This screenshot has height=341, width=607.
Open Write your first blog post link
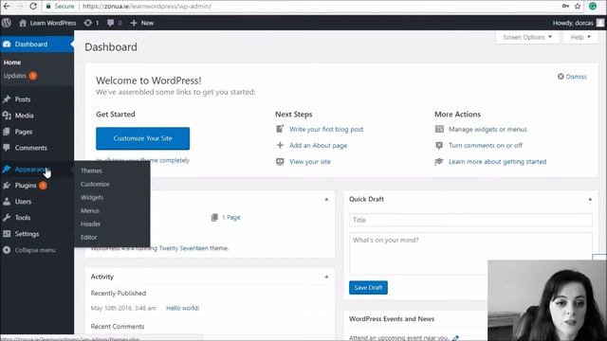[x=326, y=129]
